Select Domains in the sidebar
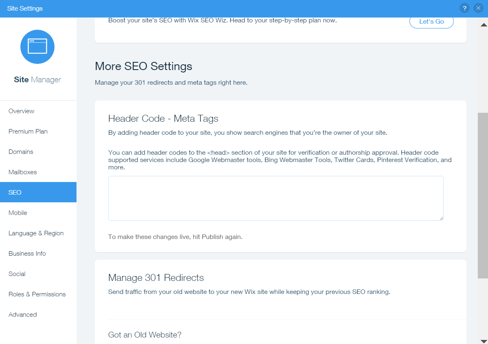The image size is (488, 344). tap(38, 151)
